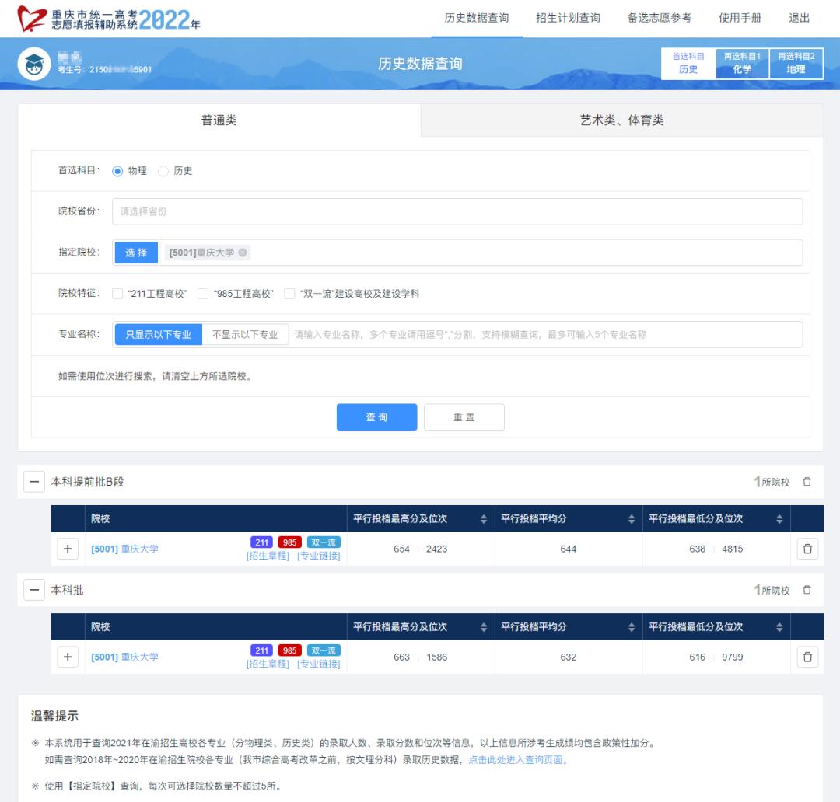Enable the "985工程高校" checkbox

[x=203, y=294]
